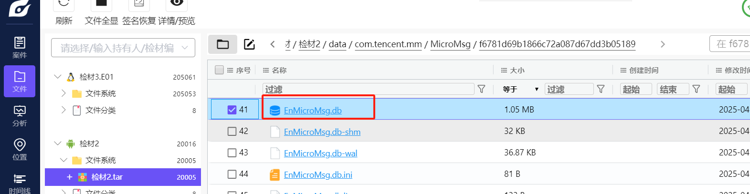This screenshot has height=194, width=750.
Task: Open the 等于 size comparison dropdown
Action: (520, 89)
